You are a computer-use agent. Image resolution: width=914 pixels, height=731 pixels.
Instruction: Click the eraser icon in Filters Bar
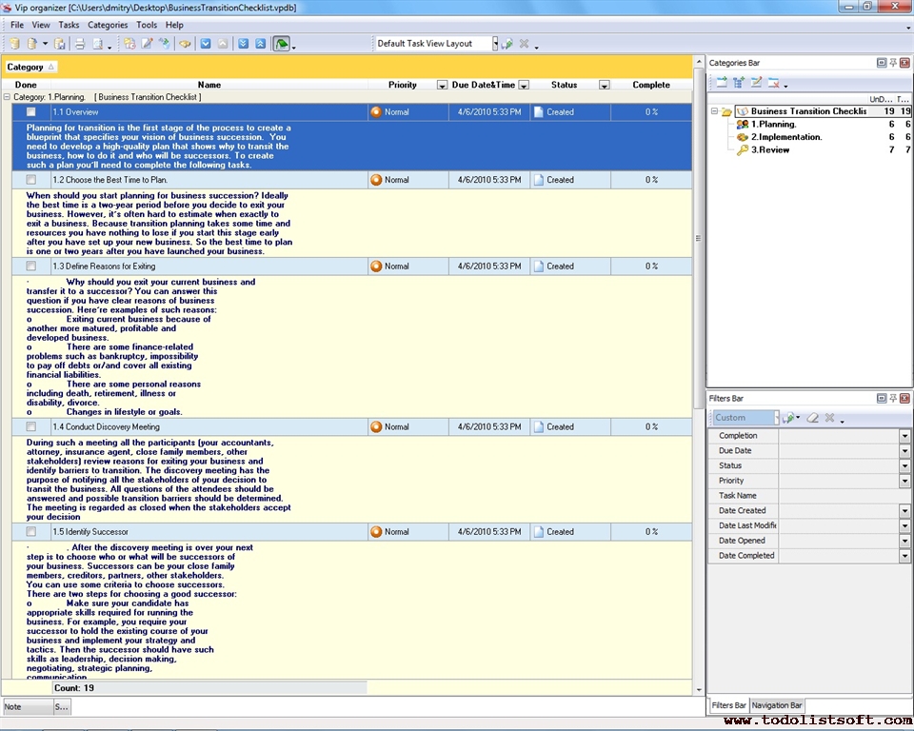812,418
